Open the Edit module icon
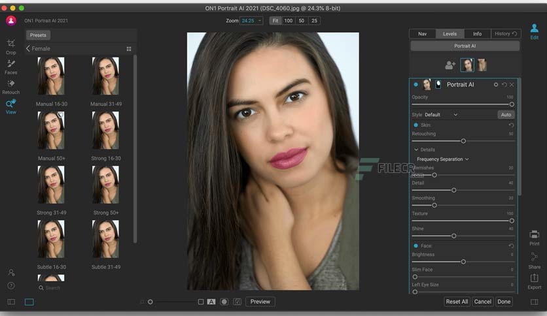Image resolution: width=547 pixels, height=316 pixels. (534, 31)
